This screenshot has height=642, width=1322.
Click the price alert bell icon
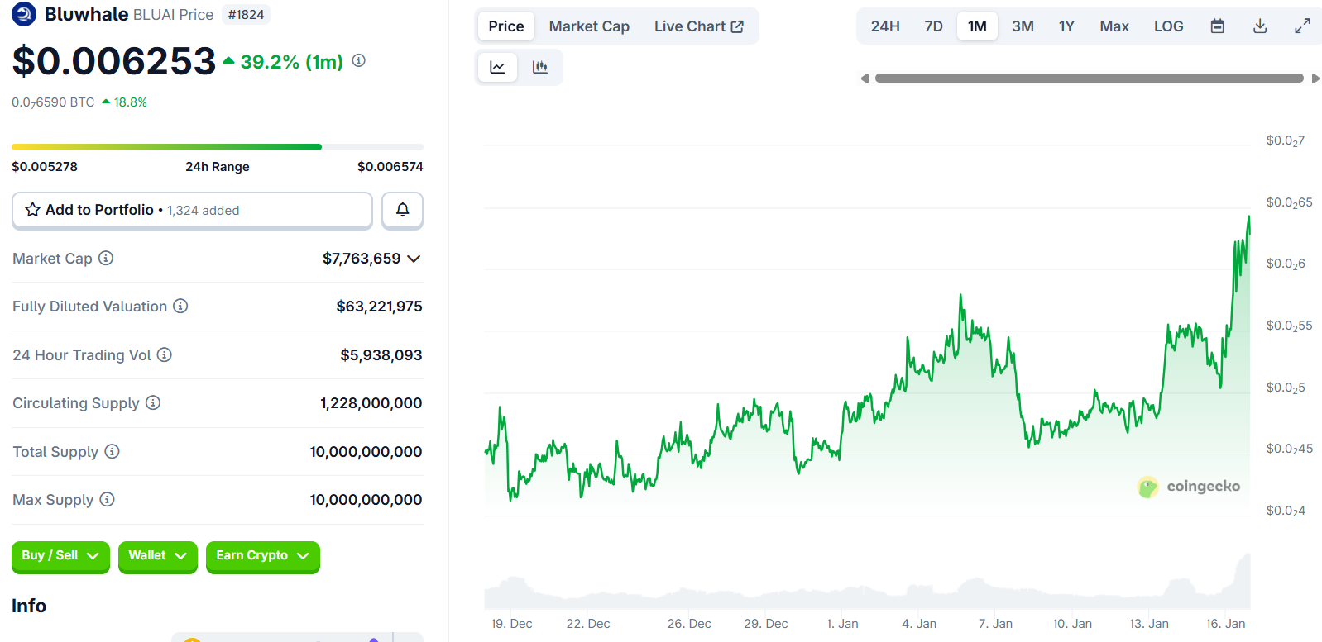point(402,210)
